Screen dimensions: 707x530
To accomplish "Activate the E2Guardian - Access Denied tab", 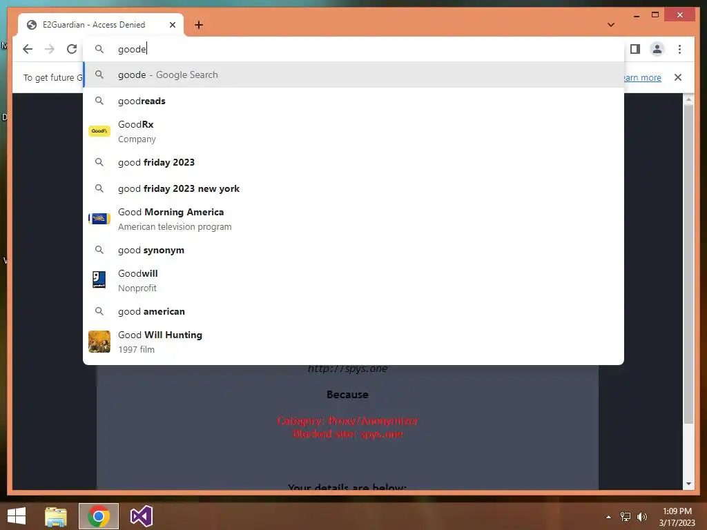I will (101, 26).
